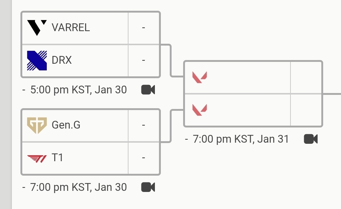The width and height of the screenshot is (341, 209).
Task: Click VARREL's score cell
Action: (x=143, y=28)
